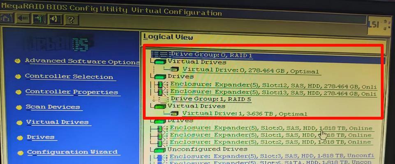The width and height of the screenshot is (395, 164).
Task: Select Enclosure Expander(5) Slot:1 drive
Action: (270, 135)
